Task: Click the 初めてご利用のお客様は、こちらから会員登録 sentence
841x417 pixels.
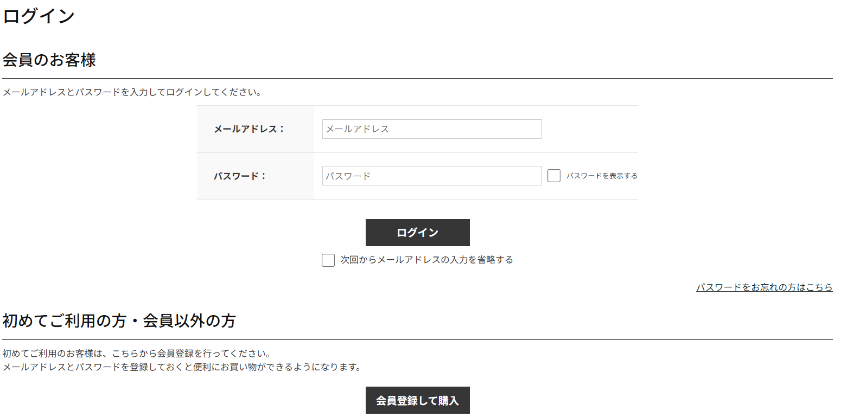Action: (x=136, y=354)
